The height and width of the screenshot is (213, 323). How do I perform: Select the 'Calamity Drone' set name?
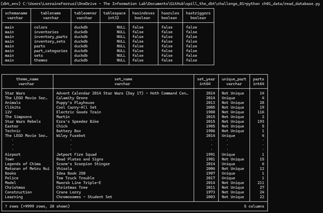pos(72,98)
